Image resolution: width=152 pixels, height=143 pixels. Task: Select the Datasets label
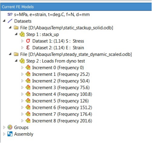pos(23,21)
